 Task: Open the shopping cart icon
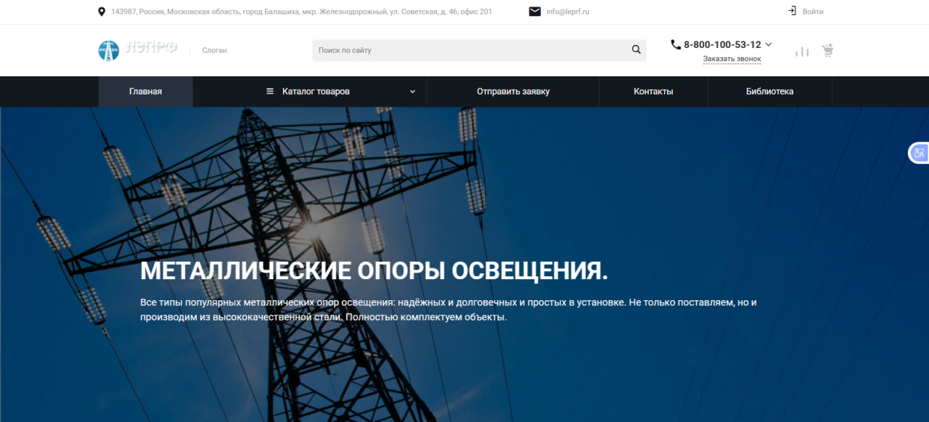[827, 51]
